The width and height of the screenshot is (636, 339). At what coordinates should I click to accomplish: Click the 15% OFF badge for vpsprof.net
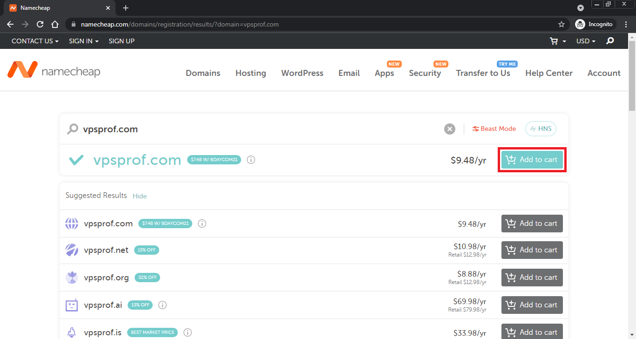[147, 250]
